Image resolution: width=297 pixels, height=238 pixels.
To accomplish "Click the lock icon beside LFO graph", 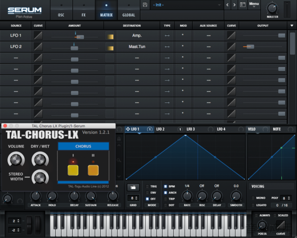I will tap(119, 139).
